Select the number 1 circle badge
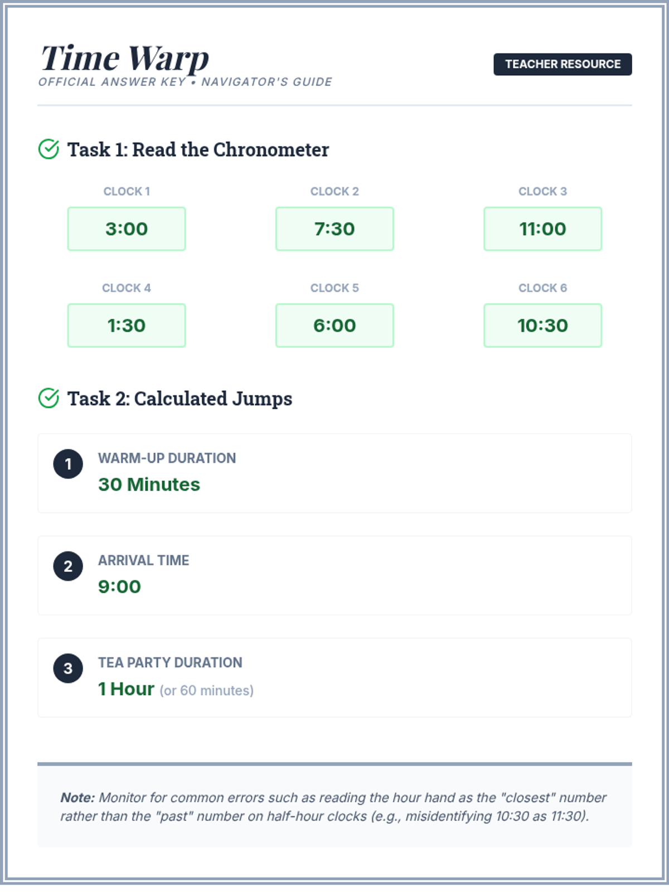The height and width of the screenshot is (892, 669). click(x=68, y=464)
